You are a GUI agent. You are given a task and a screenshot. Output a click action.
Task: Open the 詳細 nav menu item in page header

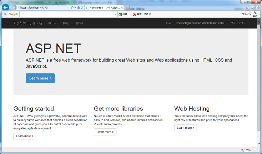66,23
